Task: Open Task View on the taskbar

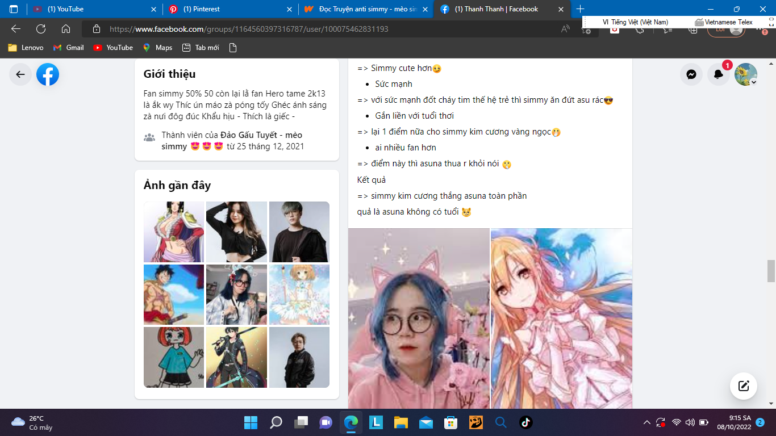Action: click(x=301, y=422)
